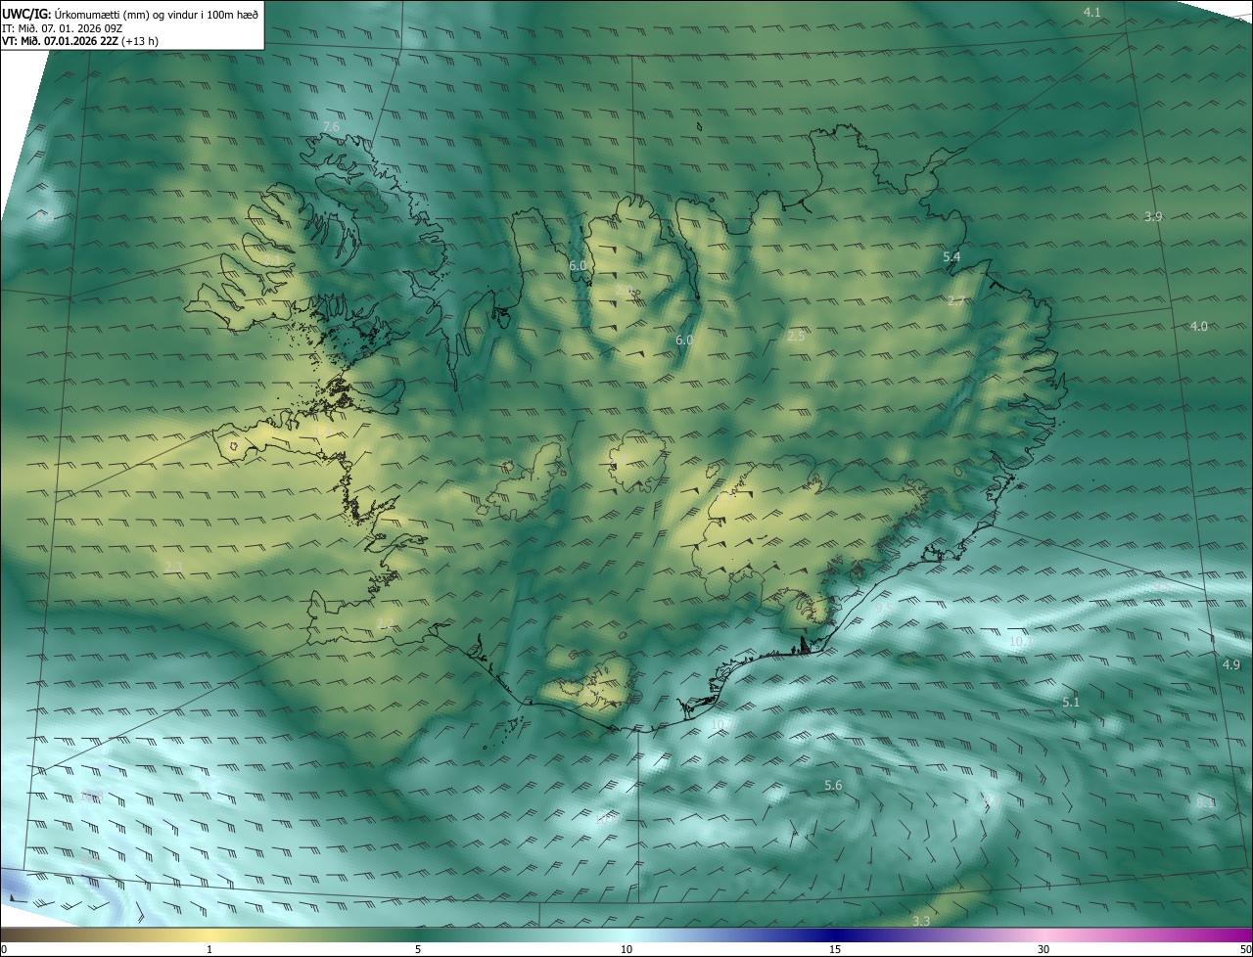Click the 4.1 value label on the map

[x=1092, y=12]
